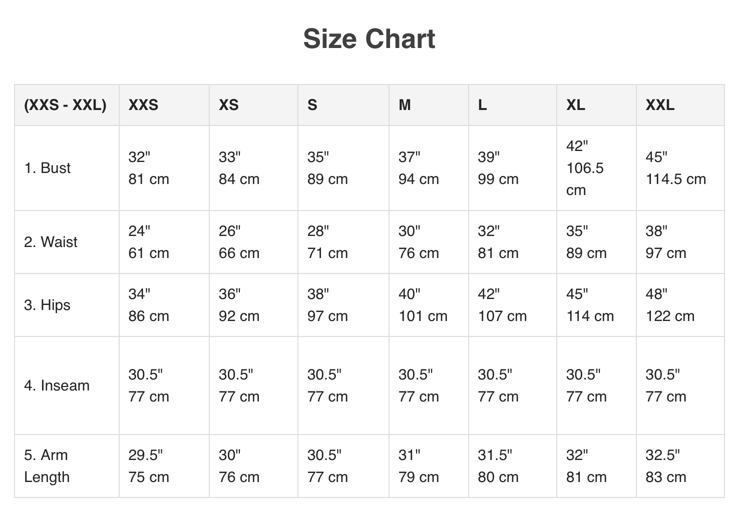Viewport: 741px width, 514px height.
Task: Click the Size Chart heading
Action: tap(369, 39)
